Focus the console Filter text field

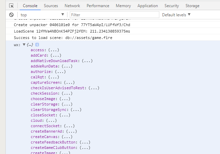[114, 15]
